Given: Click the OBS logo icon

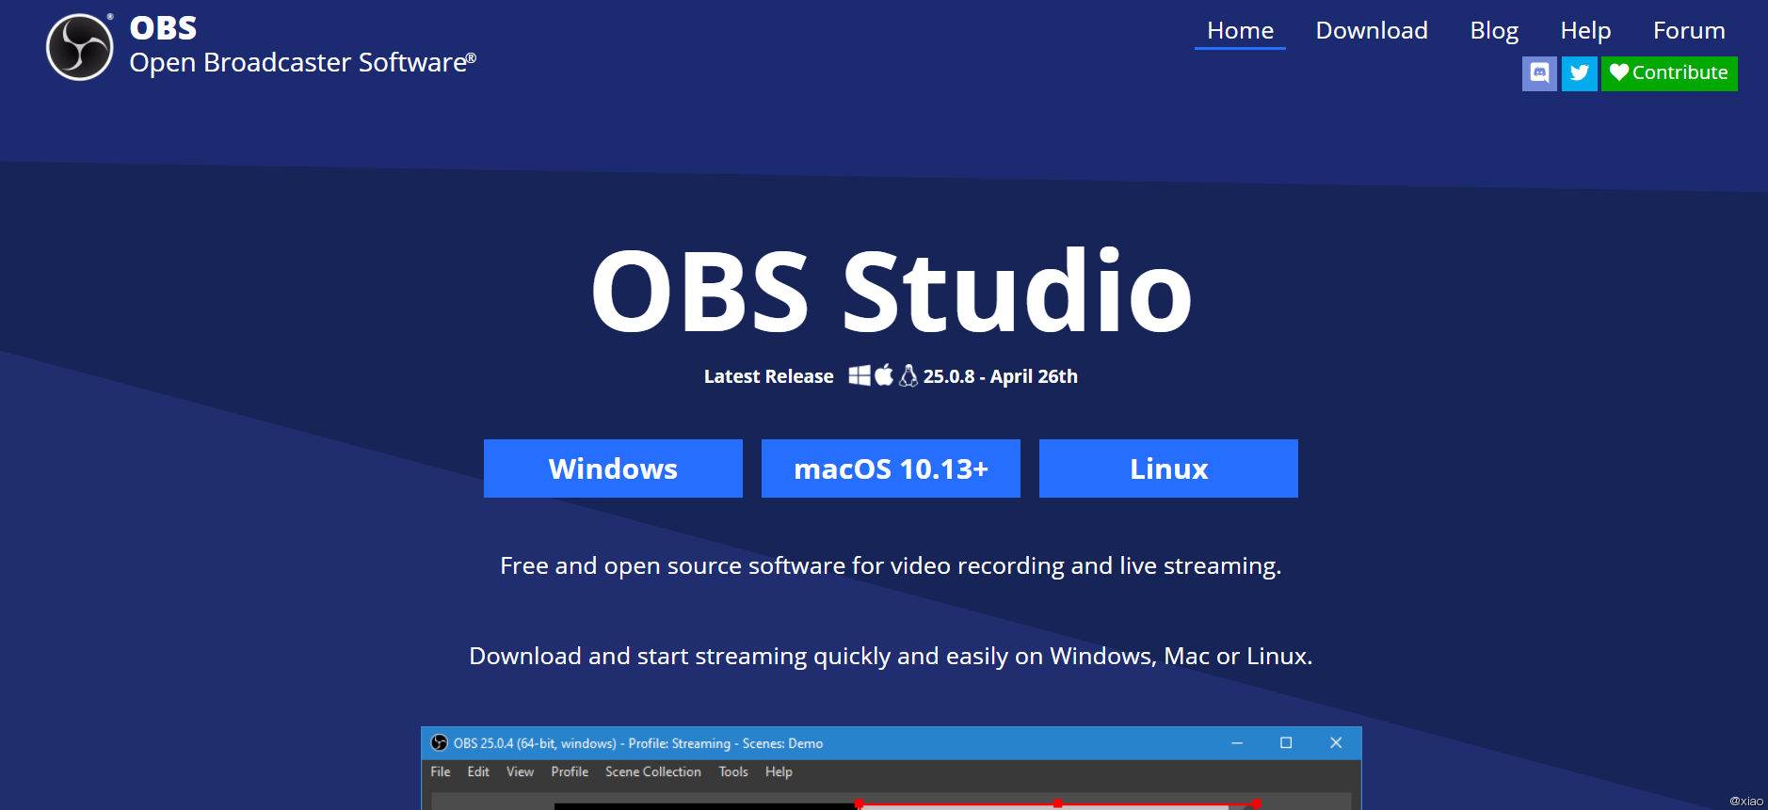Looking at the screenshot, I should (x=80, y=47).
